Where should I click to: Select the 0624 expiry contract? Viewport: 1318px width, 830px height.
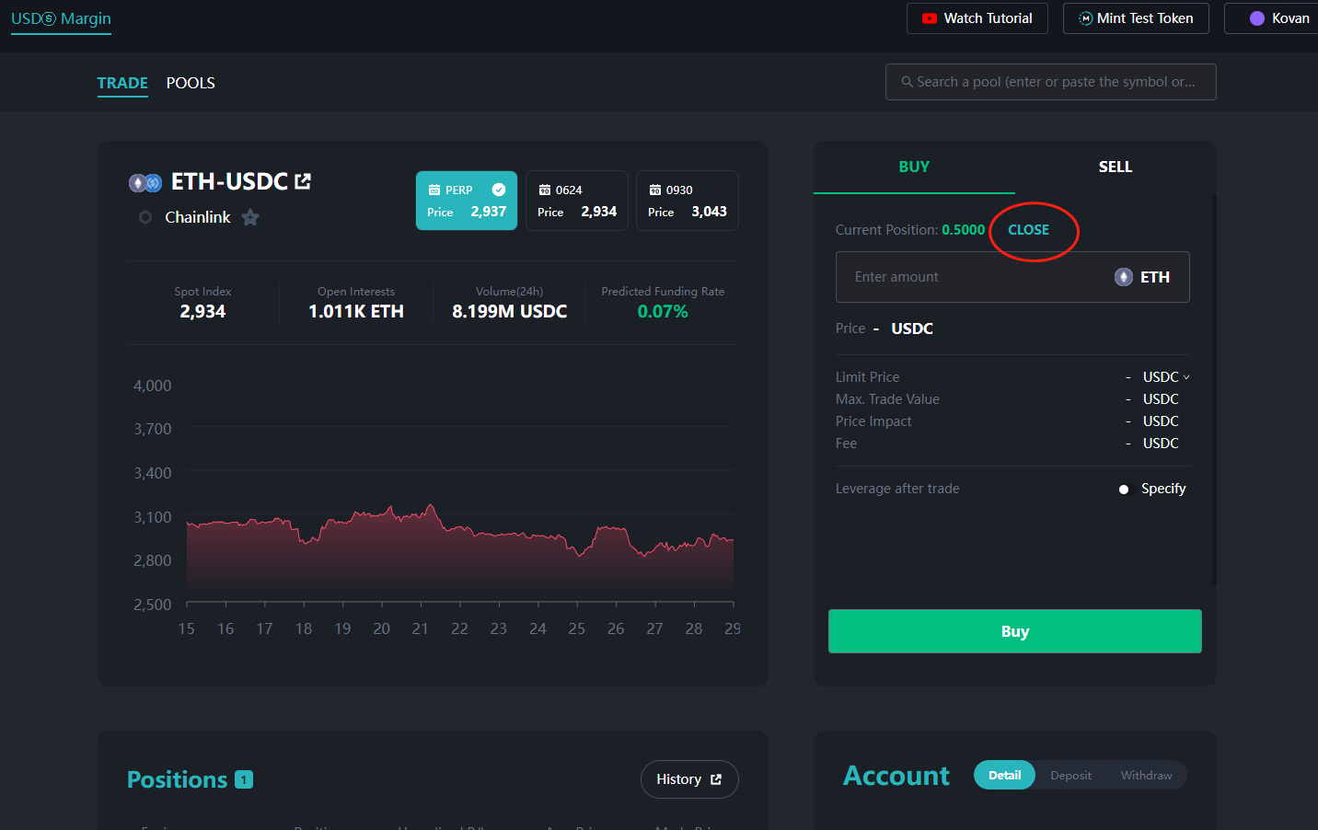tap(577, 201)
